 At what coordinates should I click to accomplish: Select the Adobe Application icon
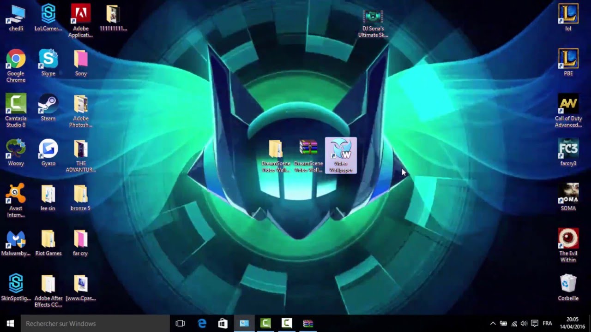[80, 21]
